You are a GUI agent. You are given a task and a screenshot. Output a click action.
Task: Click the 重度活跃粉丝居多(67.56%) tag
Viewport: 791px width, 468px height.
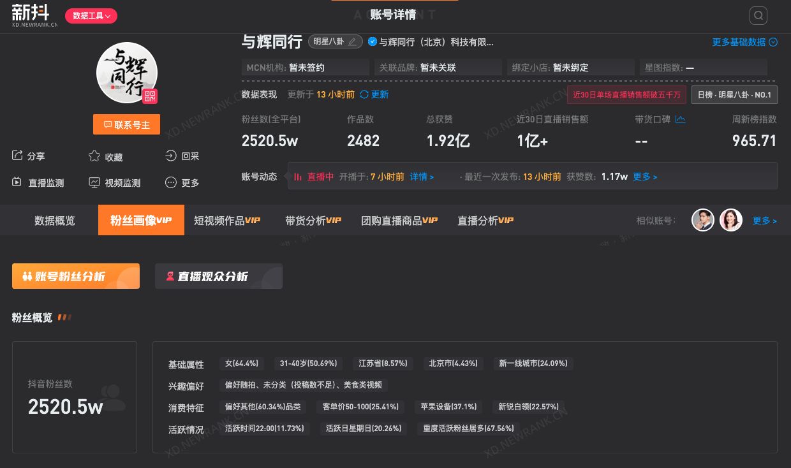(x=468, y=428)
